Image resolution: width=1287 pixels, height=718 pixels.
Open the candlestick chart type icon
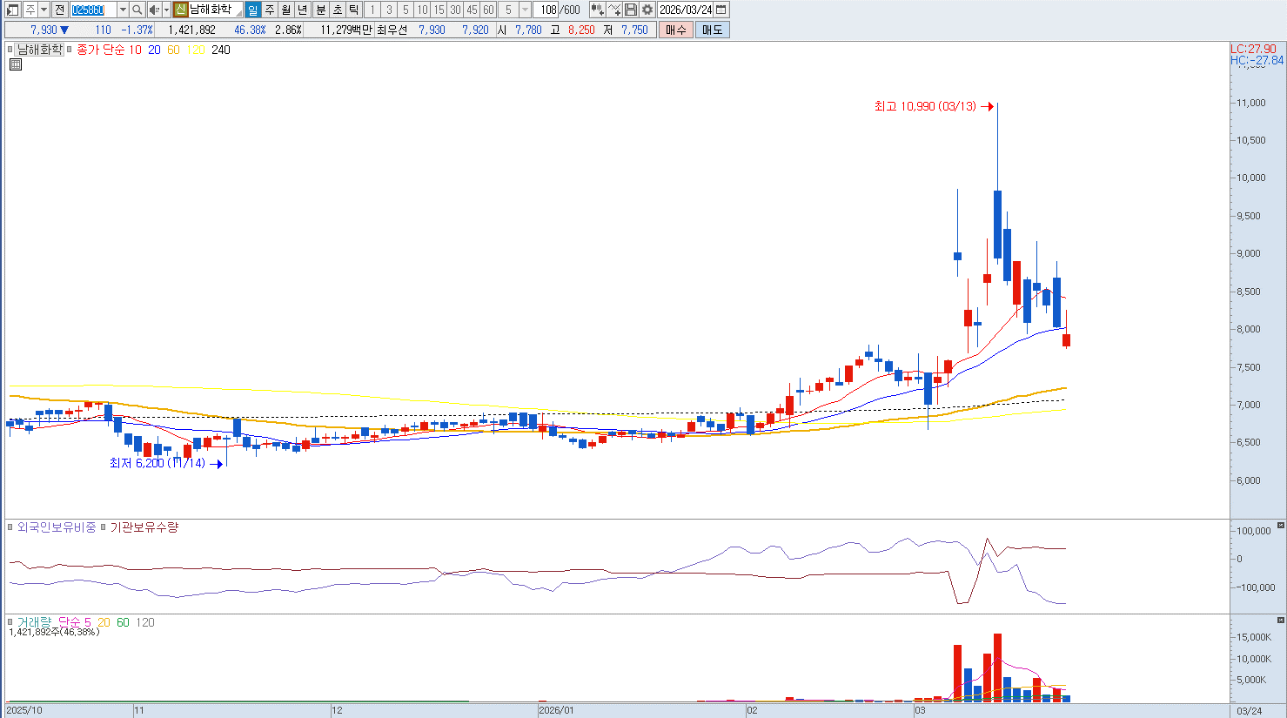click(x=597, y=10)
